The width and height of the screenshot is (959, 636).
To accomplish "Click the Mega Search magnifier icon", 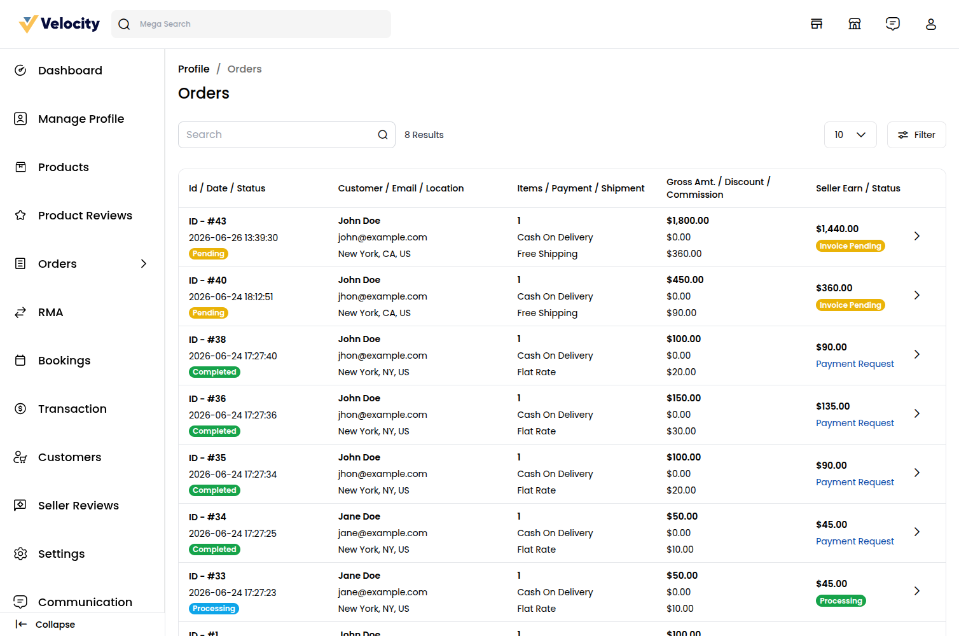I will pos(124,24).
